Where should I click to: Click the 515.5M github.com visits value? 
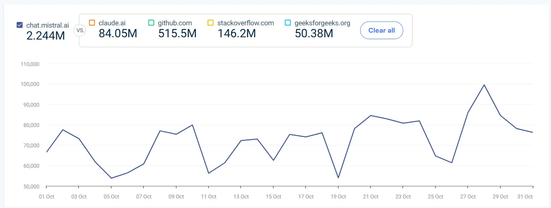(x=177, y=33)
